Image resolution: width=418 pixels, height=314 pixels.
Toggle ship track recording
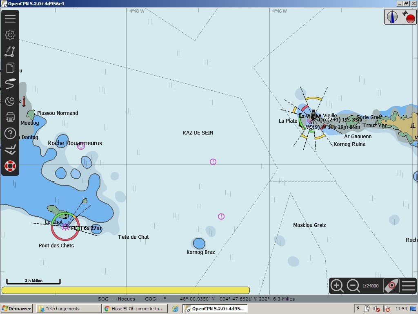point(10,84)
